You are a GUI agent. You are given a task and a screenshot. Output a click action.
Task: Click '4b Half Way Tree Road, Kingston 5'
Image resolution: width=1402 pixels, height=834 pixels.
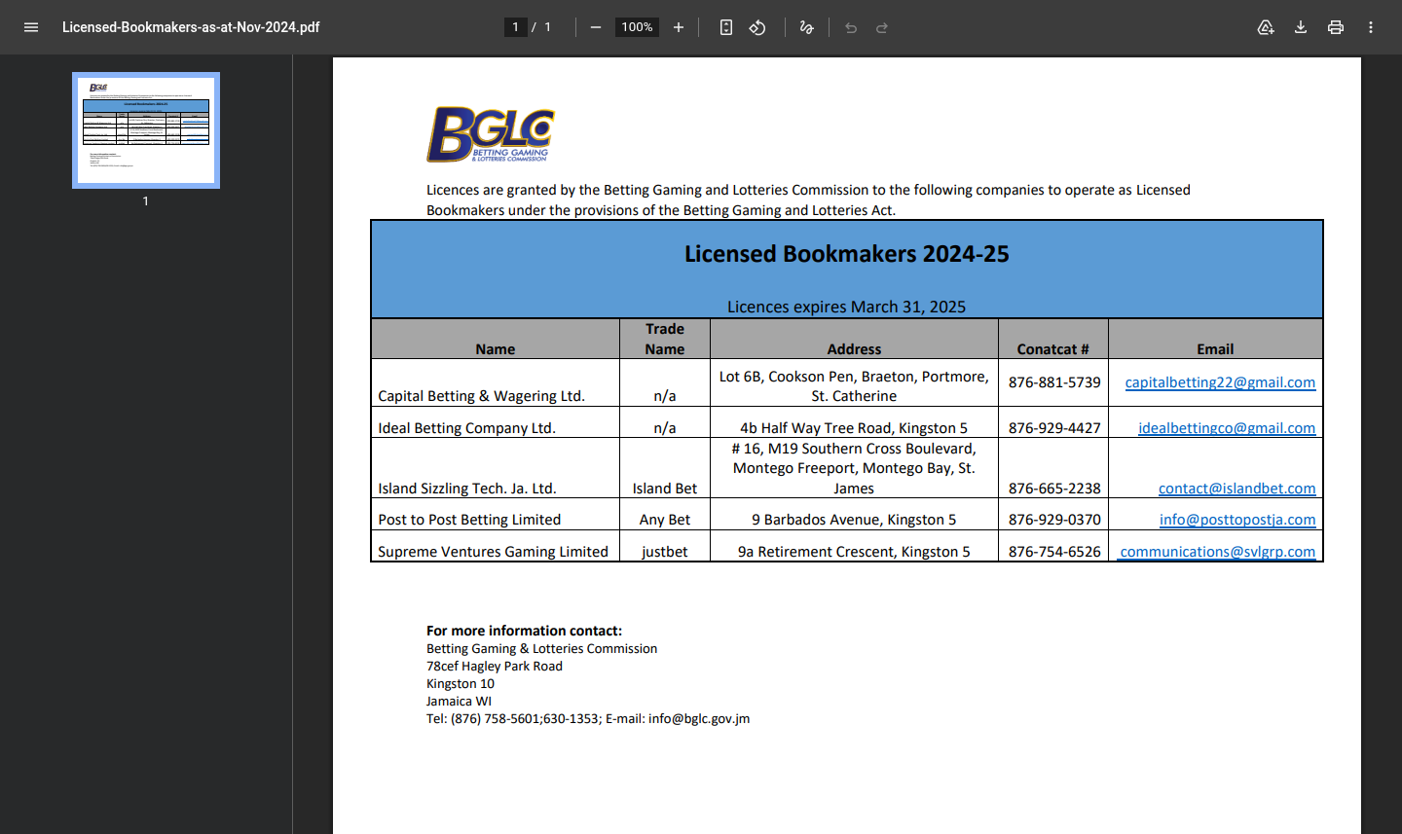(x=854, y=428)
